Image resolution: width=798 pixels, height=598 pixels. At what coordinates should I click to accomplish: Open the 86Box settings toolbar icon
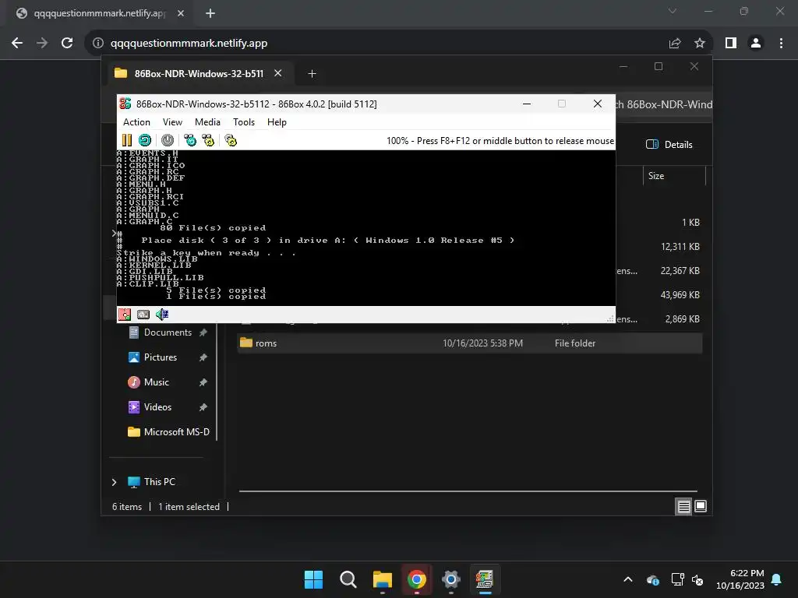pos(231,140)
